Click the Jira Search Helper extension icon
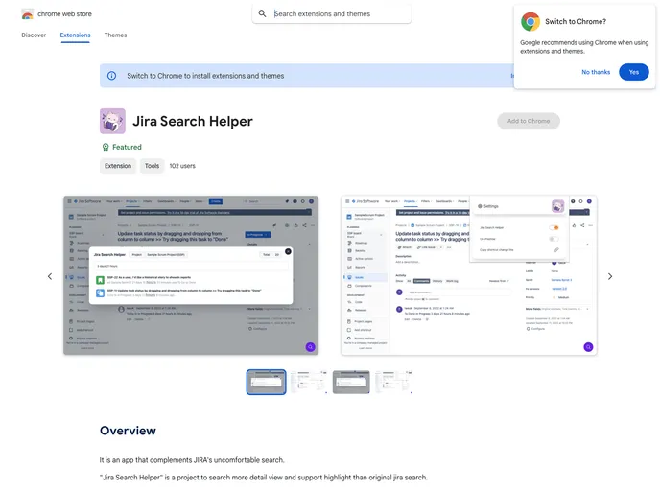Viewport: 660px width, 491px height. tap(112, 121)
